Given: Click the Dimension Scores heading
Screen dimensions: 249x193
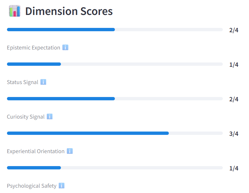Looking at the screenshot, I should (x=69, y=11).
